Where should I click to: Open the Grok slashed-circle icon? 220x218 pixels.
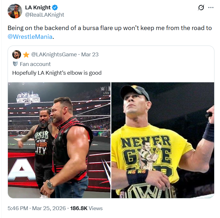(x=201, y=8)
